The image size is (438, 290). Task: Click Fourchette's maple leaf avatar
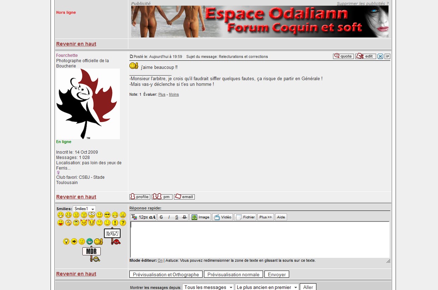88,104
